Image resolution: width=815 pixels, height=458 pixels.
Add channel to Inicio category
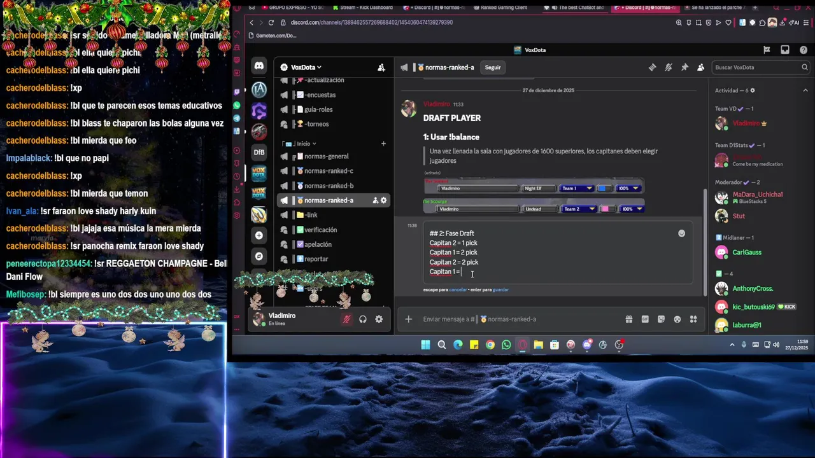coord(383,144)
